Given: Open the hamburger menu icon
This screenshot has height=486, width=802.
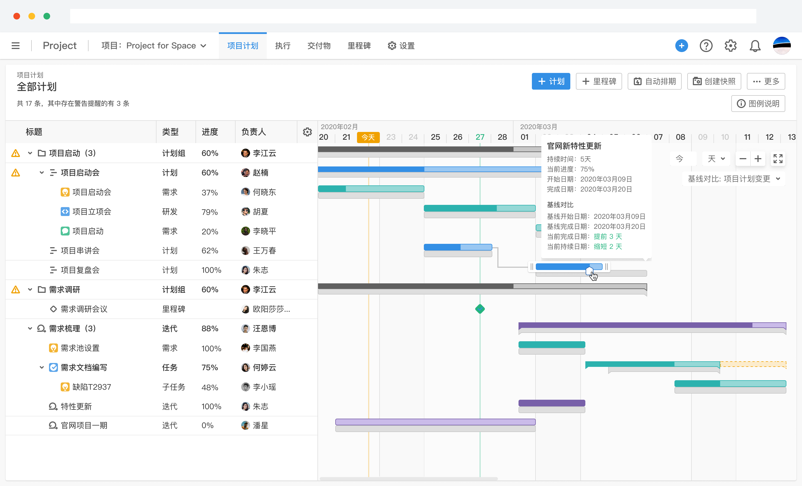Looking at the screenshot, I should click(16, 46).
